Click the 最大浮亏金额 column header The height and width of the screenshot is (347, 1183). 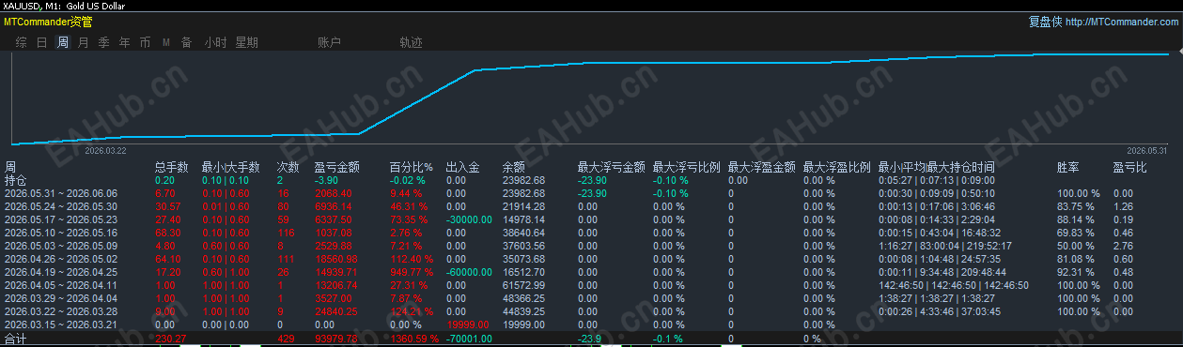pyautogui.click(x=611, y=167)
